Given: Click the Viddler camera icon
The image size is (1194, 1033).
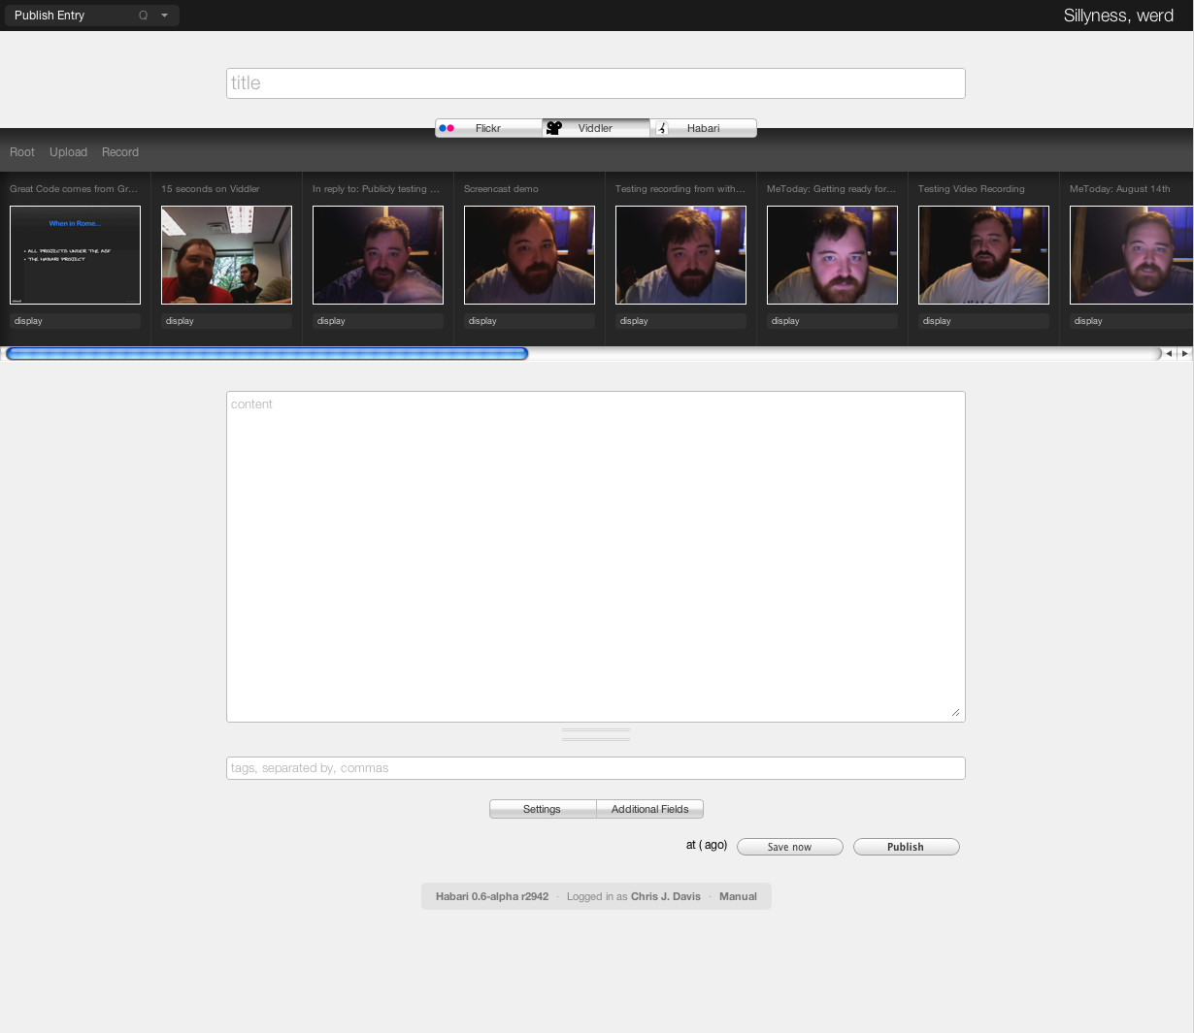Looking at the screenshot, I should (x=554, y=128).
